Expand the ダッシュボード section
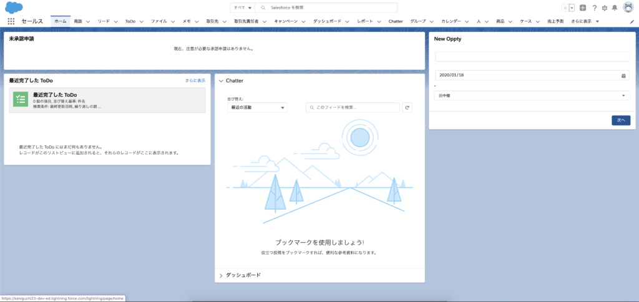The width and height of the screenshot is (639, 302). [x=222, y=276]
